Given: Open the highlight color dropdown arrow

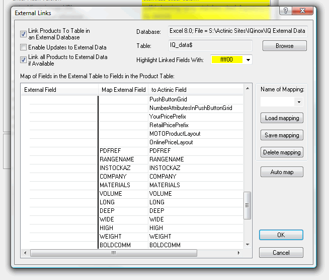Looking at the screenshot, I should [x=248, y=60].
